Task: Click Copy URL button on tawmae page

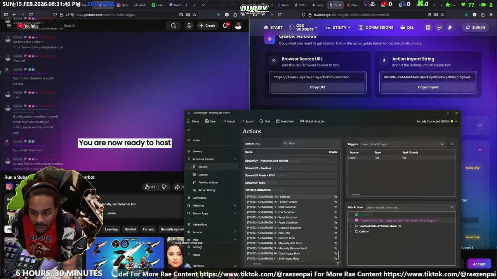Action: coord(318,87)
